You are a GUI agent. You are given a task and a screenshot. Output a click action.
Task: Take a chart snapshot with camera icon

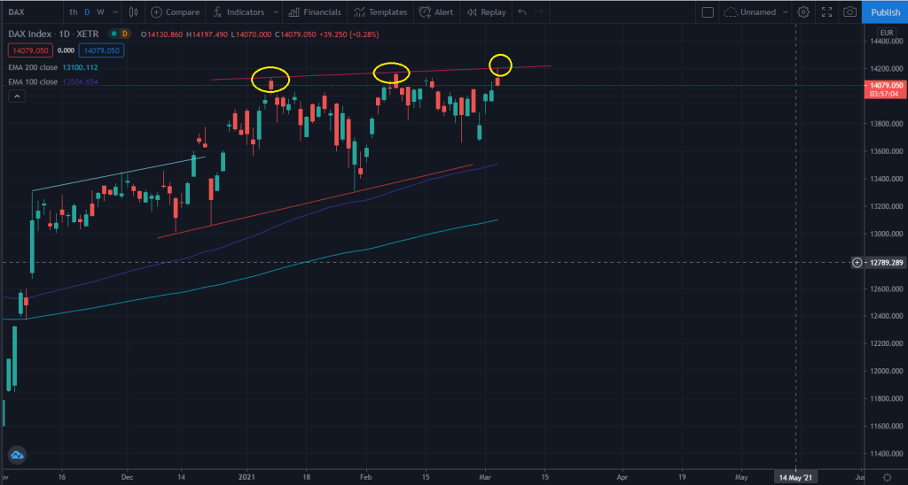[x=850, y=12]
